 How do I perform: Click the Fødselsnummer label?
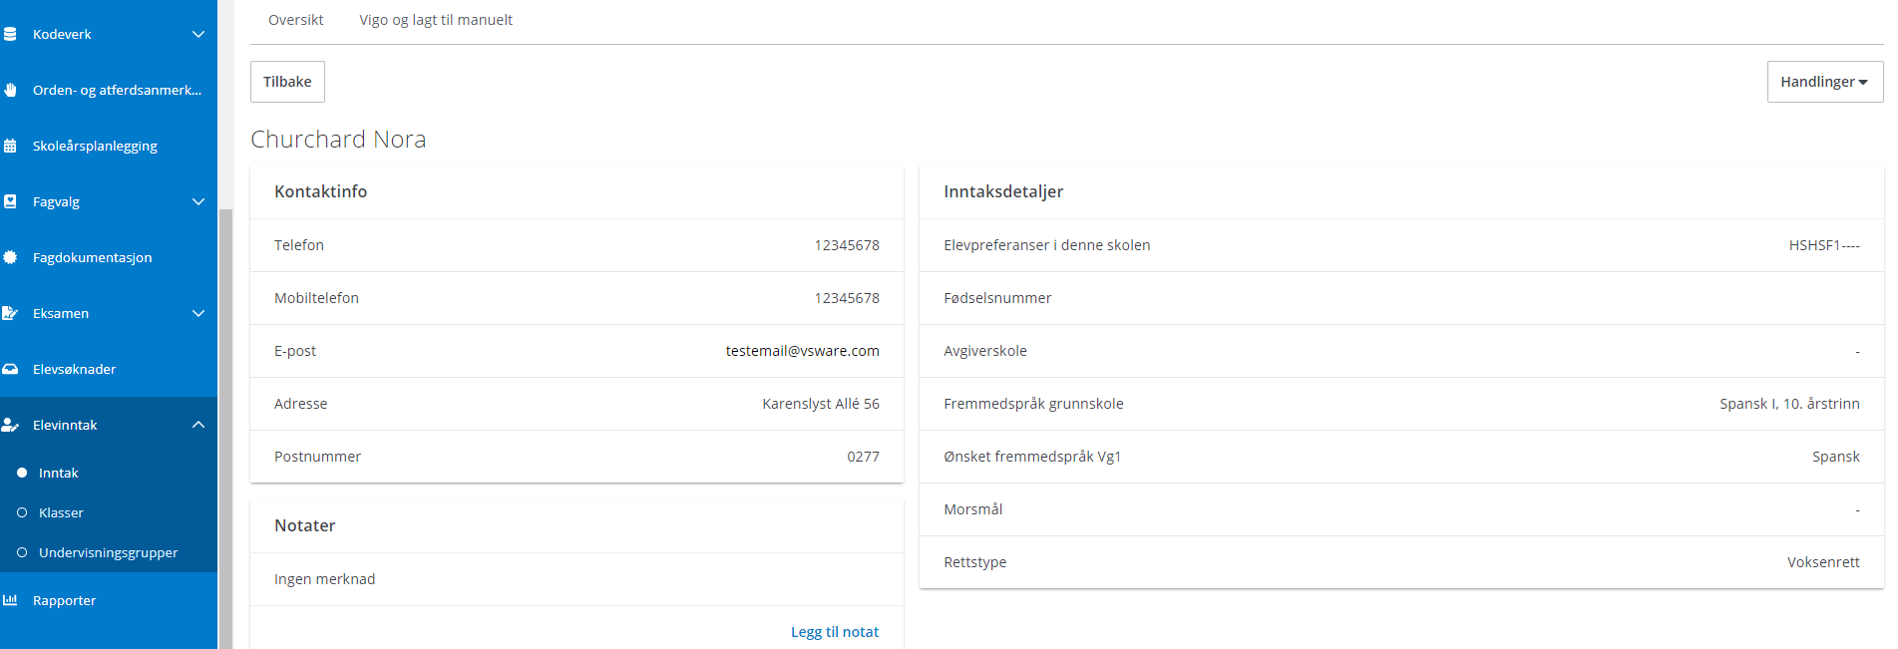997,298
